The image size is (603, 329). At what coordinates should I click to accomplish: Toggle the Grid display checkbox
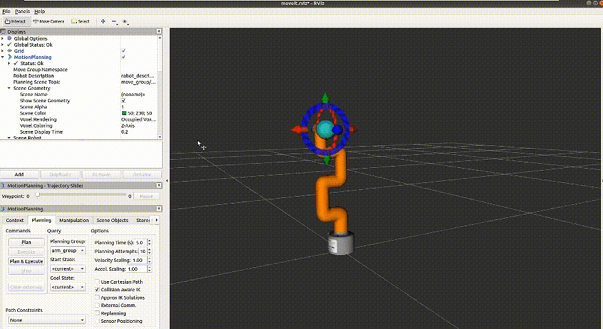124,51
